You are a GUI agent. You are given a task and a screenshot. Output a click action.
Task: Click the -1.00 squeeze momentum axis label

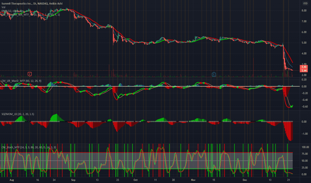(x=304, y=134)
